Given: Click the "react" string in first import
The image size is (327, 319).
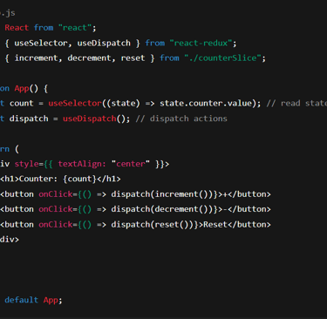Looking at the screenshot, I should pos(75,28).
